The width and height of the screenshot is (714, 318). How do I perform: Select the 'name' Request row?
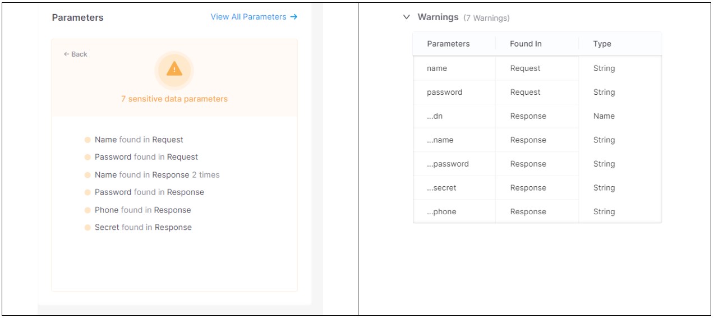[x=437, y=68]
